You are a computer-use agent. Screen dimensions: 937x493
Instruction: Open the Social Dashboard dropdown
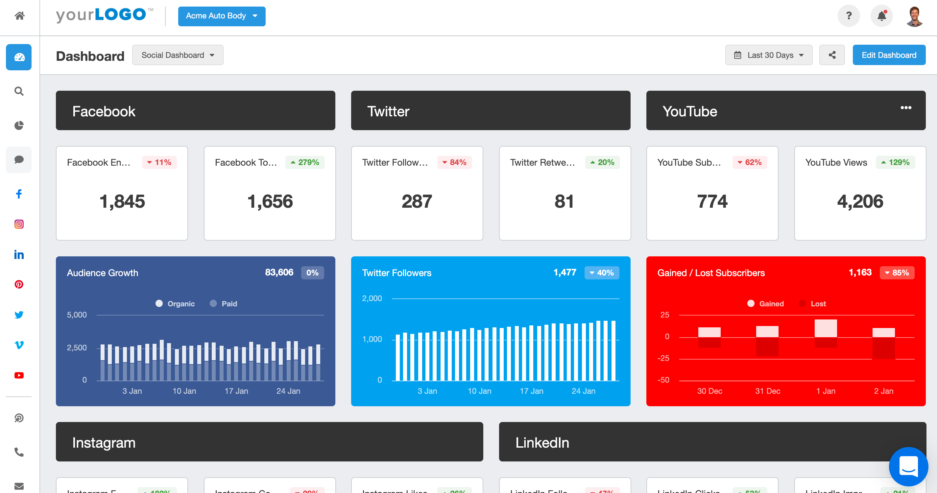(177, 55)
